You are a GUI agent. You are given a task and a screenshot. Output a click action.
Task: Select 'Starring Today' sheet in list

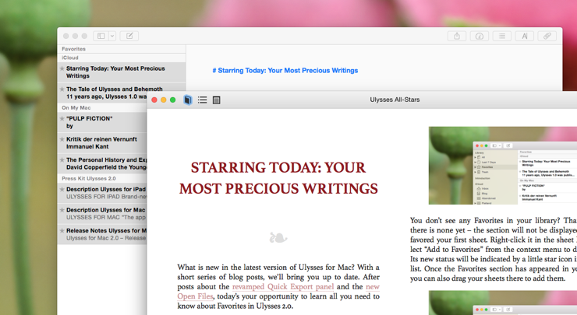click(122, 72)
